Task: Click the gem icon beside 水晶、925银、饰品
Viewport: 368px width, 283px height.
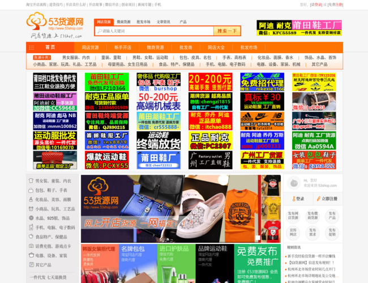Action: [x=31, y=218]
